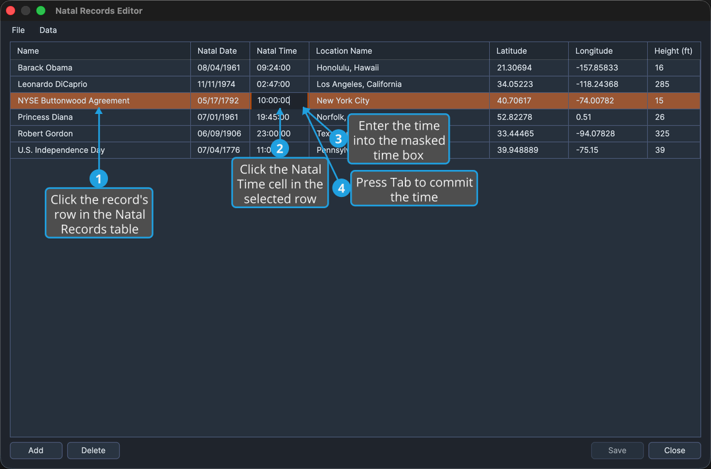The width and height of the screenshot is (711, 469).
Task: Click the 21.30694 latitude cell
Action: click(x=529, y=68)
